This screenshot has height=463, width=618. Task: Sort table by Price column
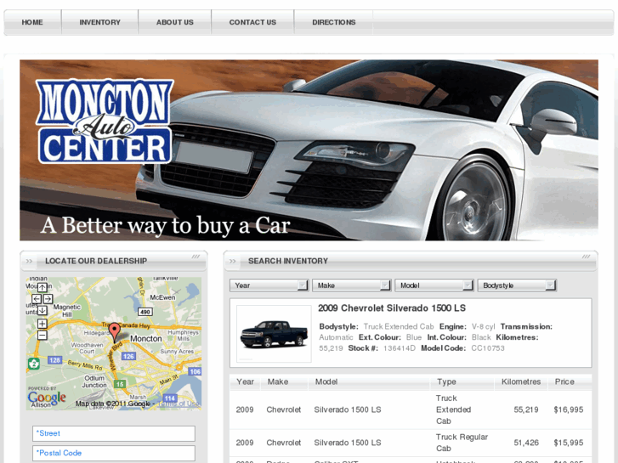tap(564, 381)
